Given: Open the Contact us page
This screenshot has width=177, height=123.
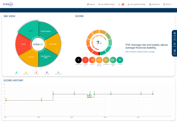Looking at the screenshot, I should pyautogui.click(x=155, y=4).
